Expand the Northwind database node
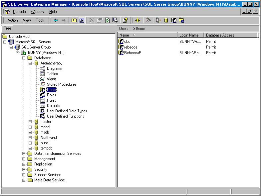 click(30, 138)
